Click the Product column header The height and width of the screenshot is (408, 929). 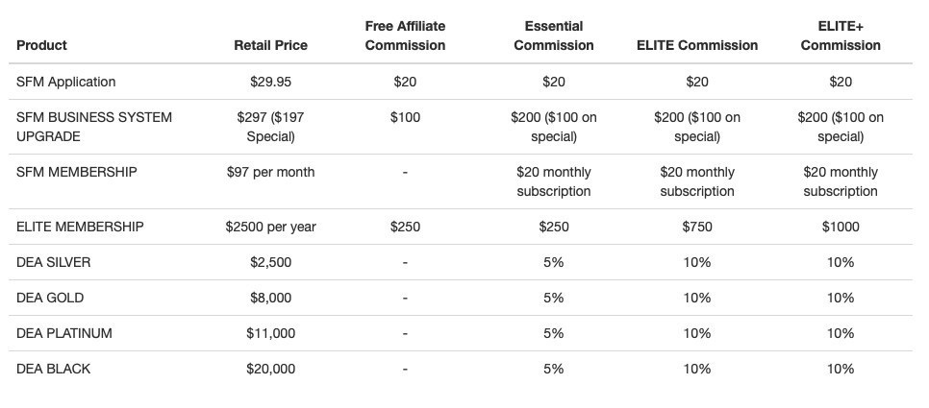tap(41, 45)
